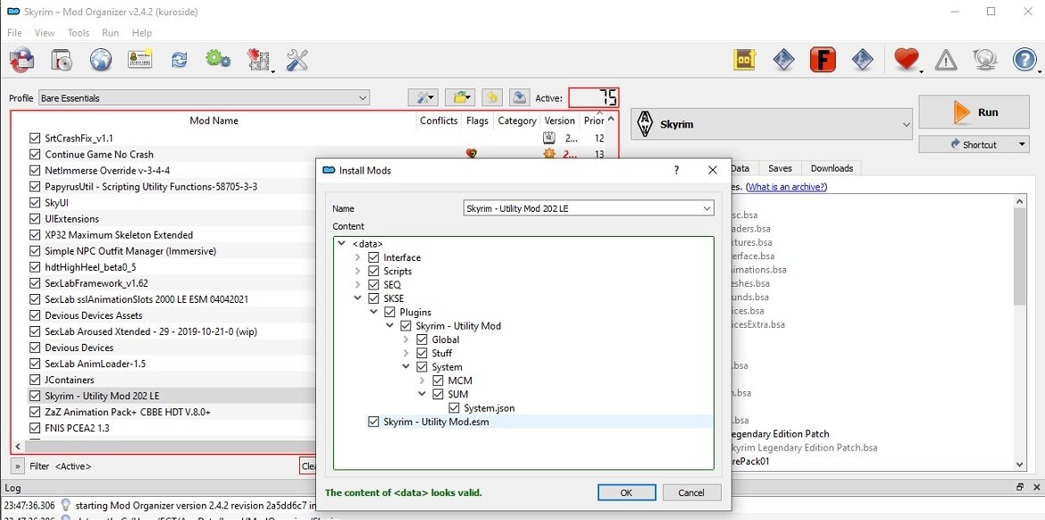Open the File menu
The image size is (1045, 520).
click(14, 33)
